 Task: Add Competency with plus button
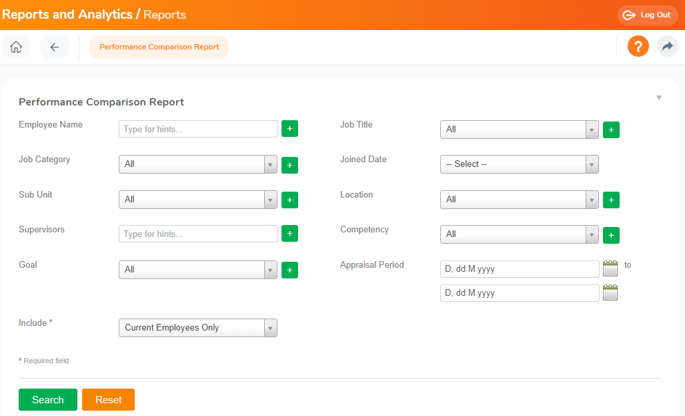pos(611,235)
